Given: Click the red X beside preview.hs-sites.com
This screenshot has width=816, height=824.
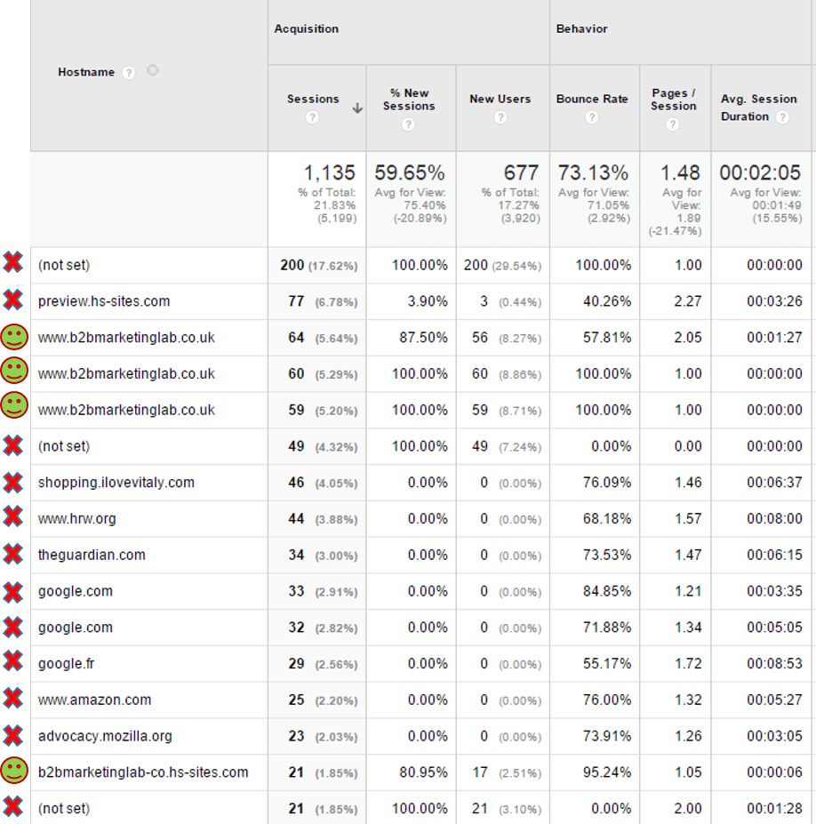Looking at the screenshot, I should [x=13, y=300].
